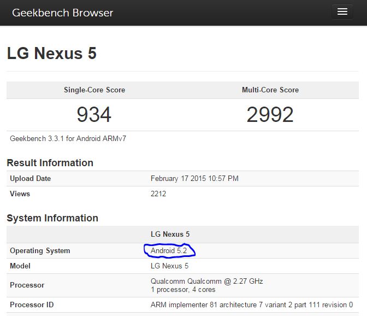Click the System Information section heading
367x316 pixels.
[52, 218]
